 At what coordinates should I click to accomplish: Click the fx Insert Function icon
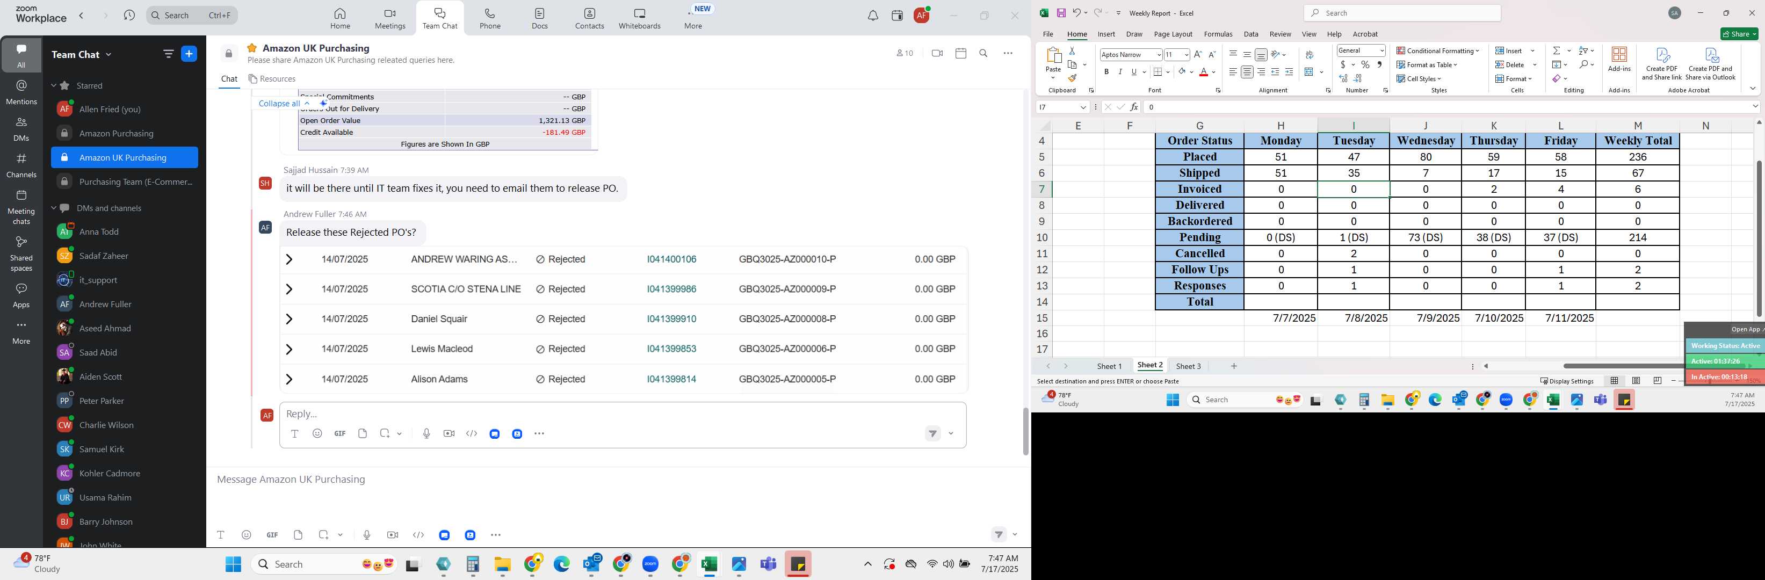[x=1134, y=107]
